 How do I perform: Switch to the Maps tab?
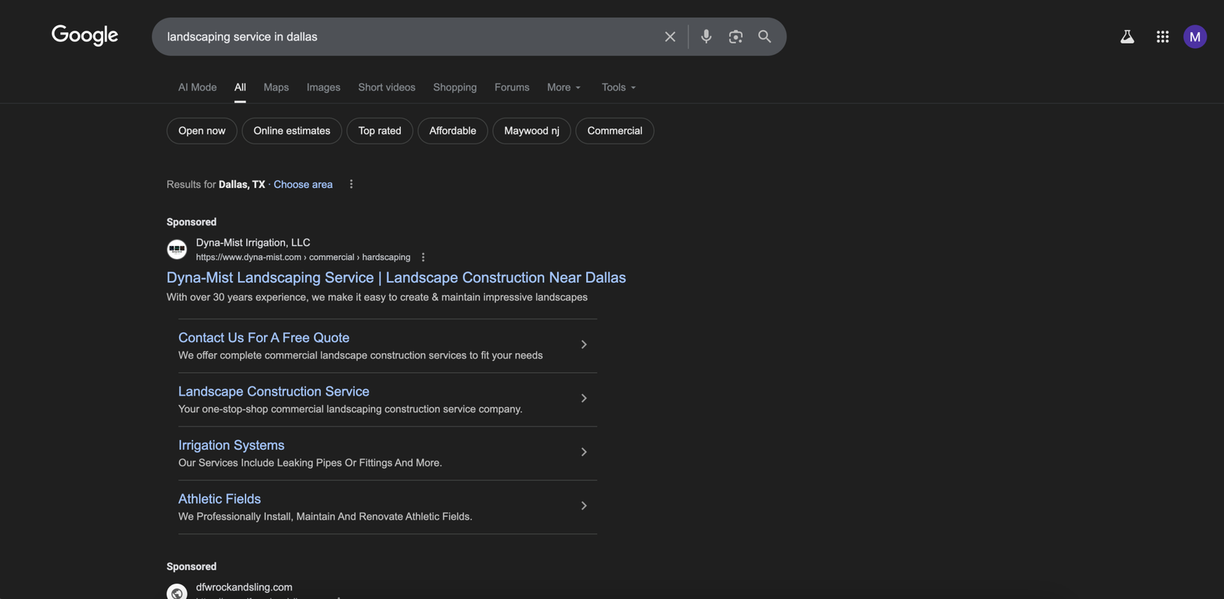tap(276, 87)
